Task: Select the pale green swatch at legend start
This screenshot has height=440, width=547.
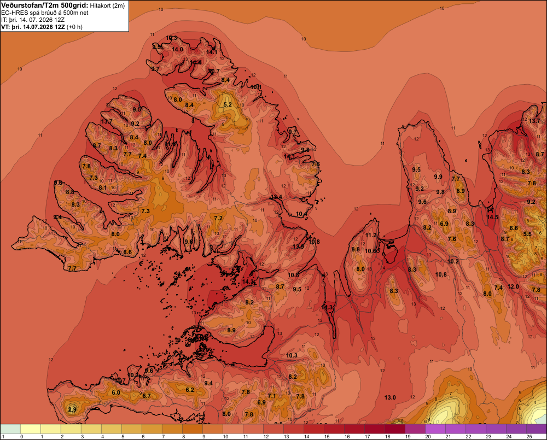Action: [10, 429]
